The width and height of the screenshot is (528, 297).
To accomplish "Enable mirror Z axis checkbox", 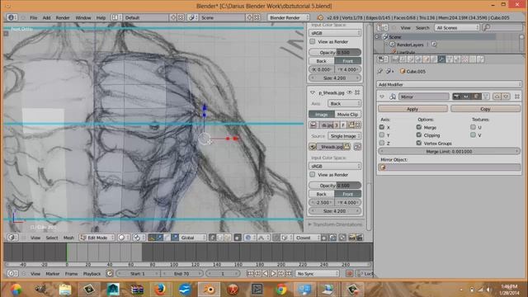I will (382, 143).
